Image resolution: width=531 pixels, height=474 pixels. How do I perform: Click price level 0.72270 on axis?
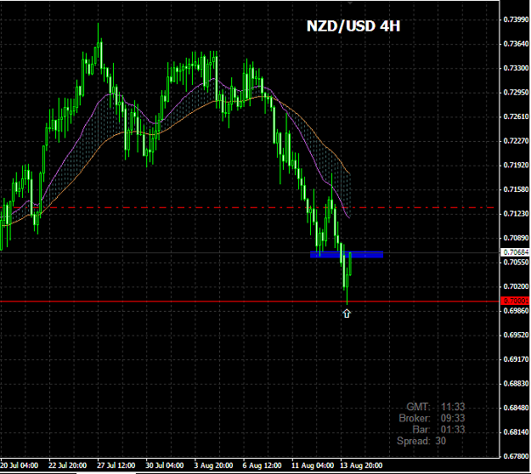(516, 140)
